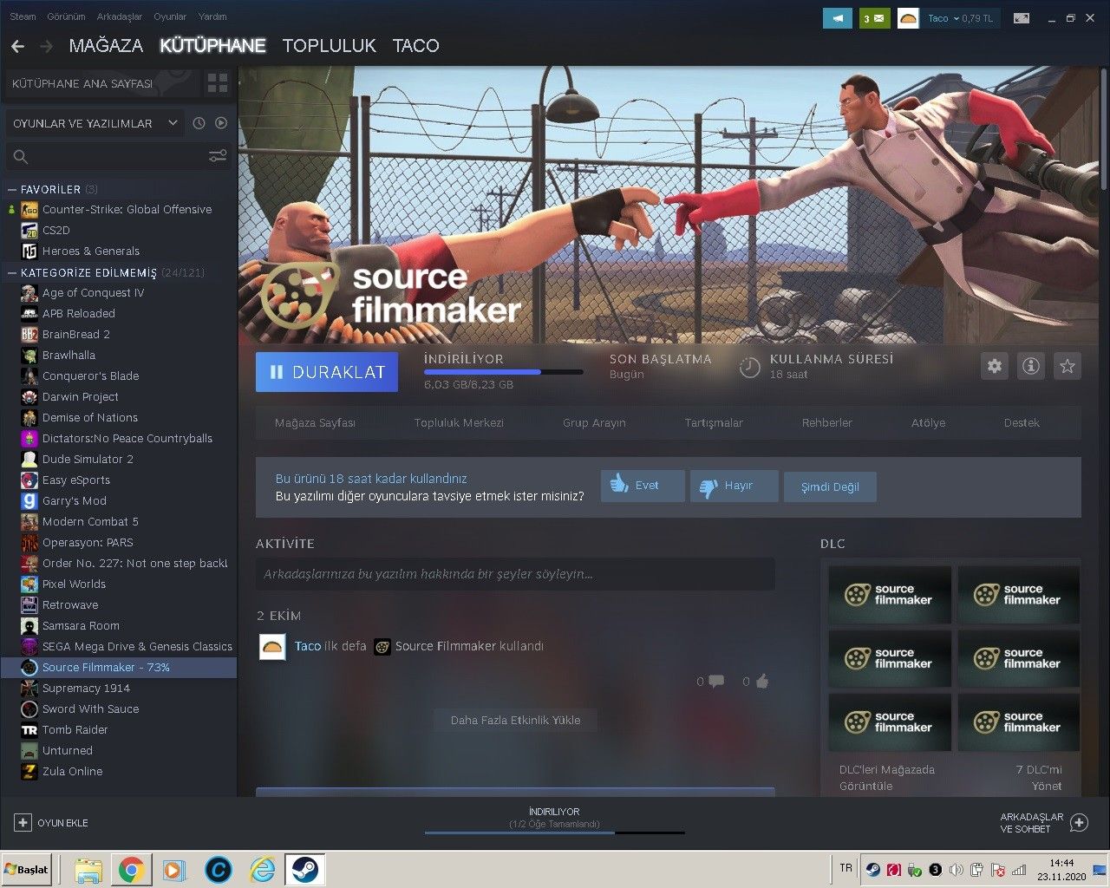Open the first DLC thumbnail
Screen dimensions: 1110x888
pos(890,595)
